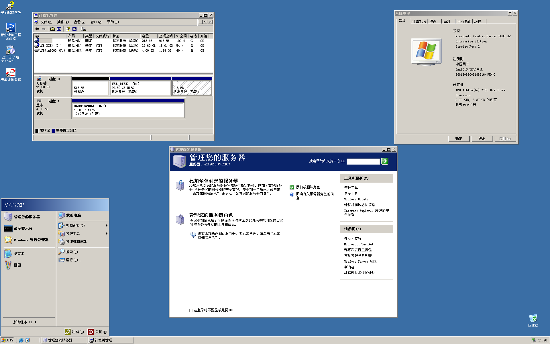The width and height of the screenshot is (550, 344).
Task: Click 关机 button in Start menu
Action: 98,332
